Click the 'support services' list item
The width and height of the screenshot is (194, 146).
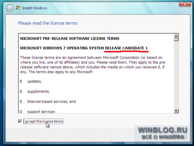(41, 111)
